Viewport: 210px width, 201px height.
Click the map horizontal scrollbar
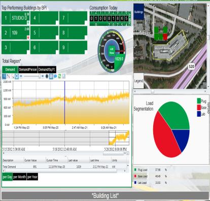tap(170, 91)
